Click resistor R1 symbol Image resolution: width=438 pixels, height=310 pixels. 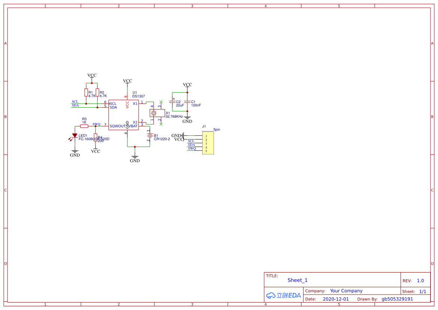[86, 93]
